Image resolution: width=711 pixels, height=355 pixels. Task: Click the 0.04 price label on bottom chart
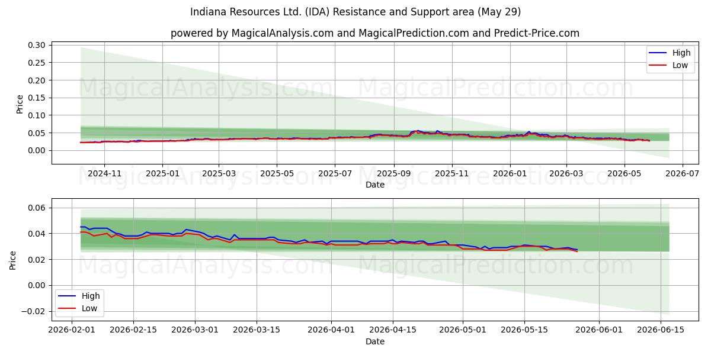(x=37, y=234)
